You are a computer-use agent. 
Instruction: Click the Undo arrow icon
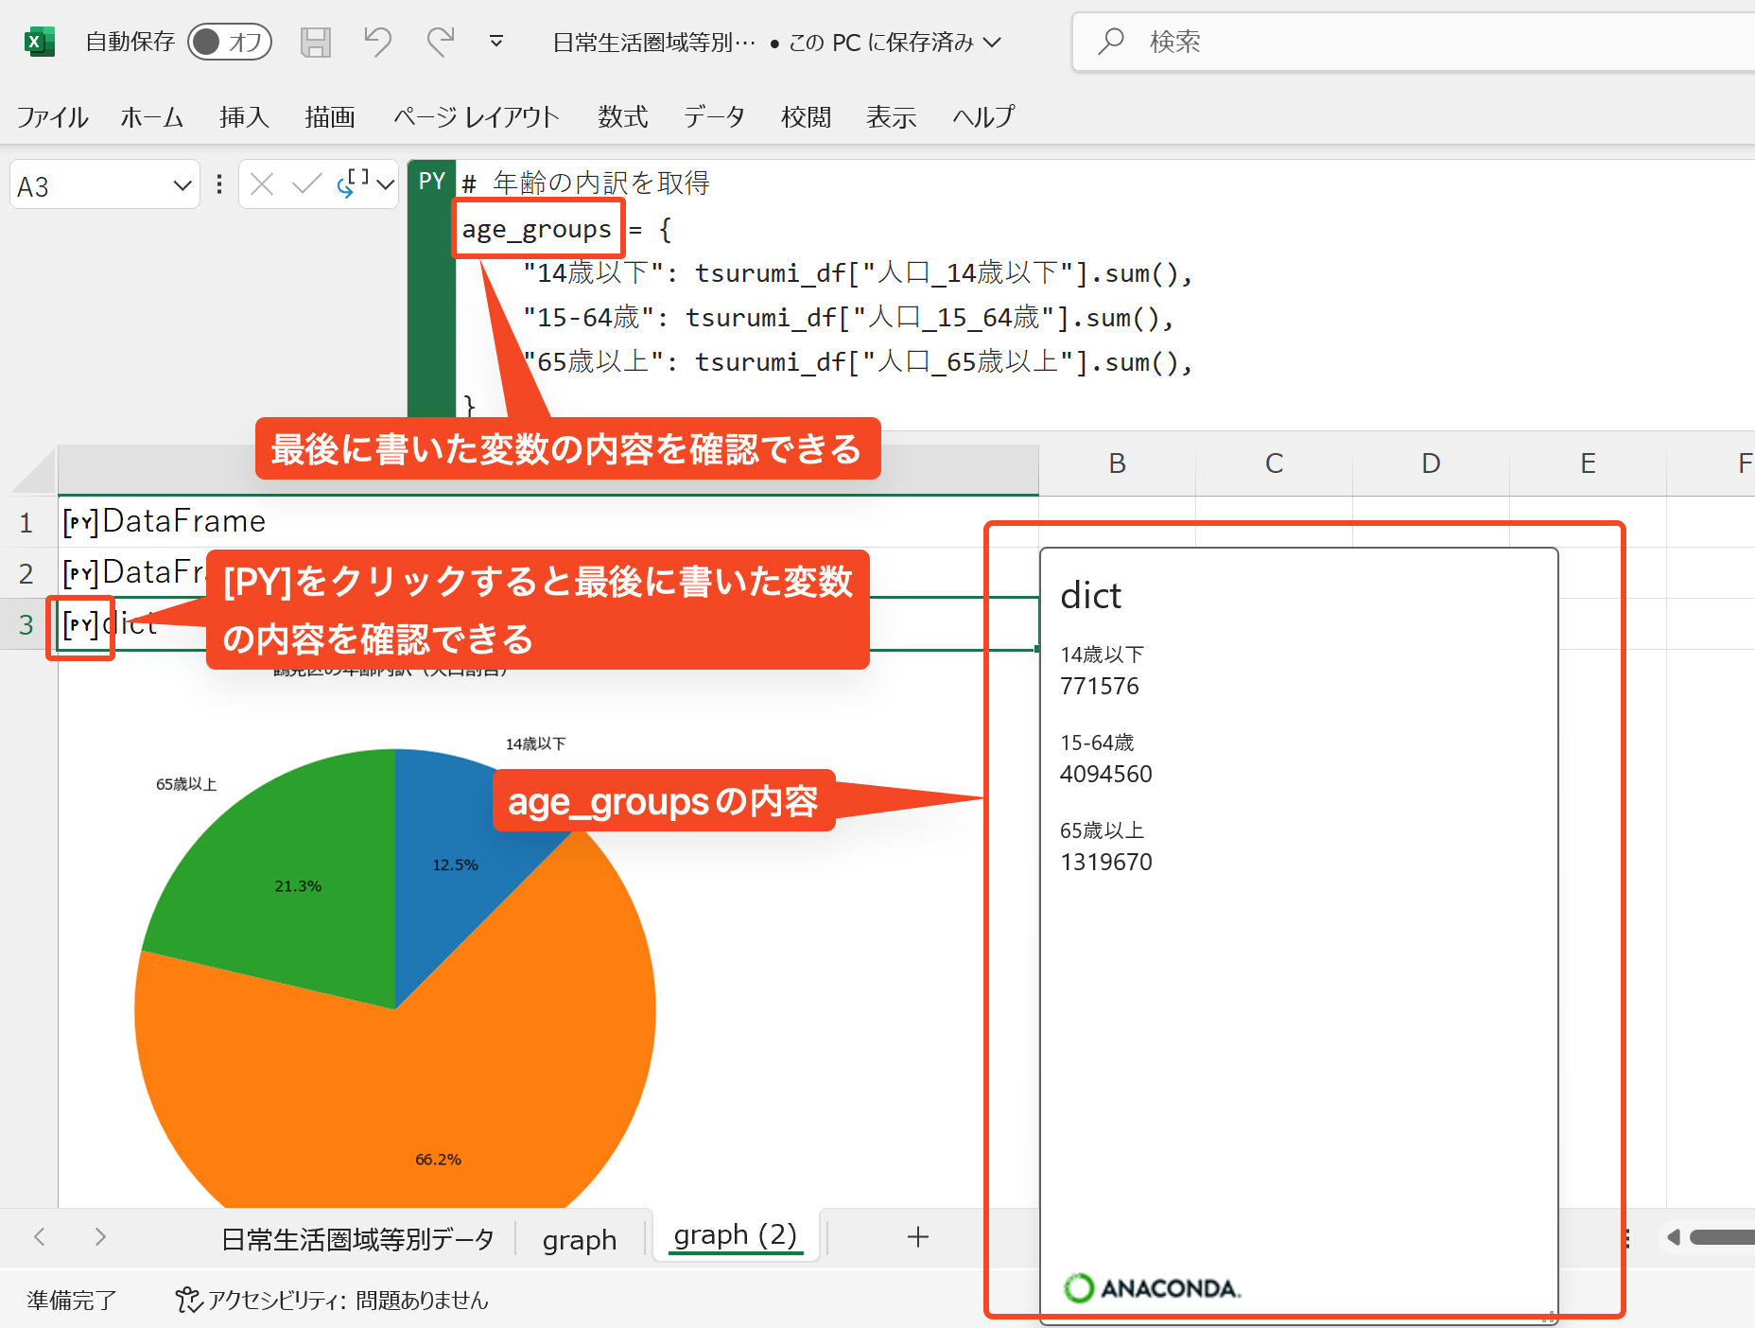click(377, 42)
